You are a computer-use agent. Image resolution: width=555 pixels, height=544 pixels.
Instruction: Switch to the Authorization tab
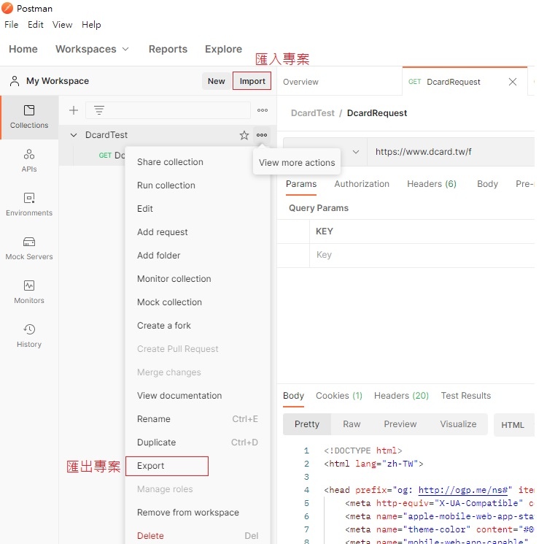click(x=362, y=184)
